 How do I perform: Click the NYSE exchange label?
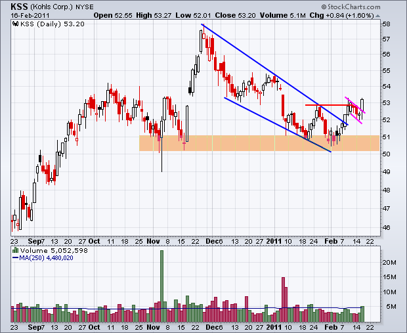tap(85, 7)
